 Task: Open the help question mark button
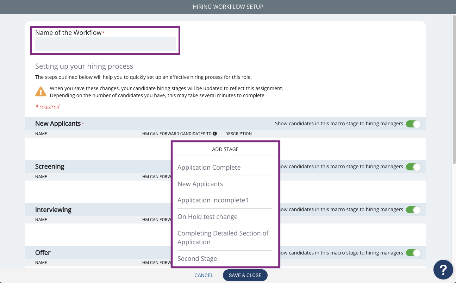[443, 270]
